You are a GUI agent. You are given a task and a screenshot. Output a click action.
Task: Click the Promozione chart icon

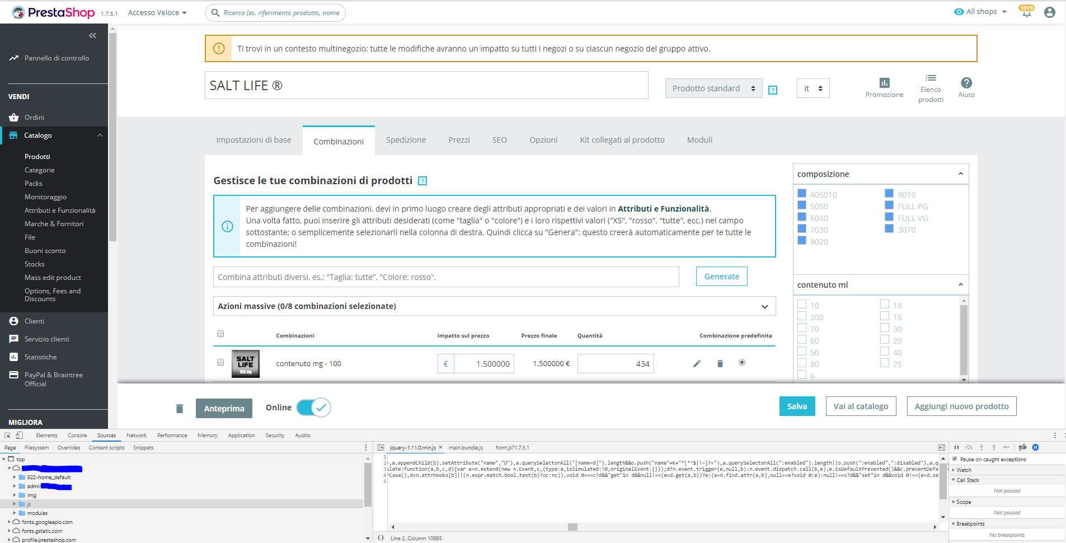click(x=884, y=83)
